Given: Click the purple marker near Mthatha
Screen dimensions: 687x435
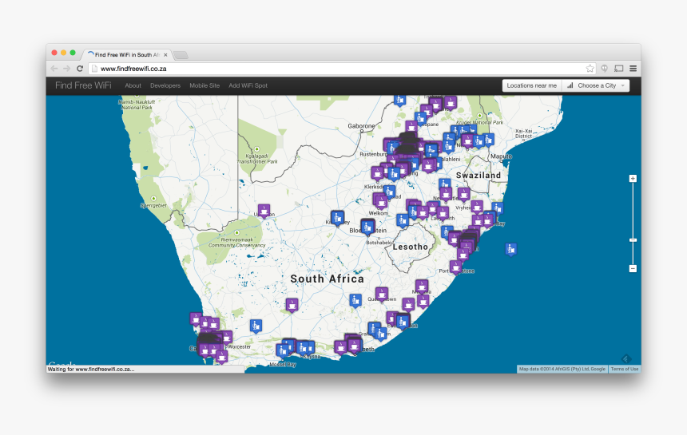Looking at the screenshot, I should 422,287.
